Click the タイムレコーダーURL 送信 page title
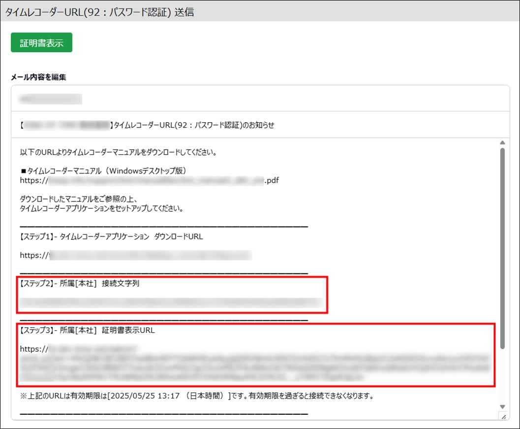This screenshot has height=429, width=520. tap(99, 12)
